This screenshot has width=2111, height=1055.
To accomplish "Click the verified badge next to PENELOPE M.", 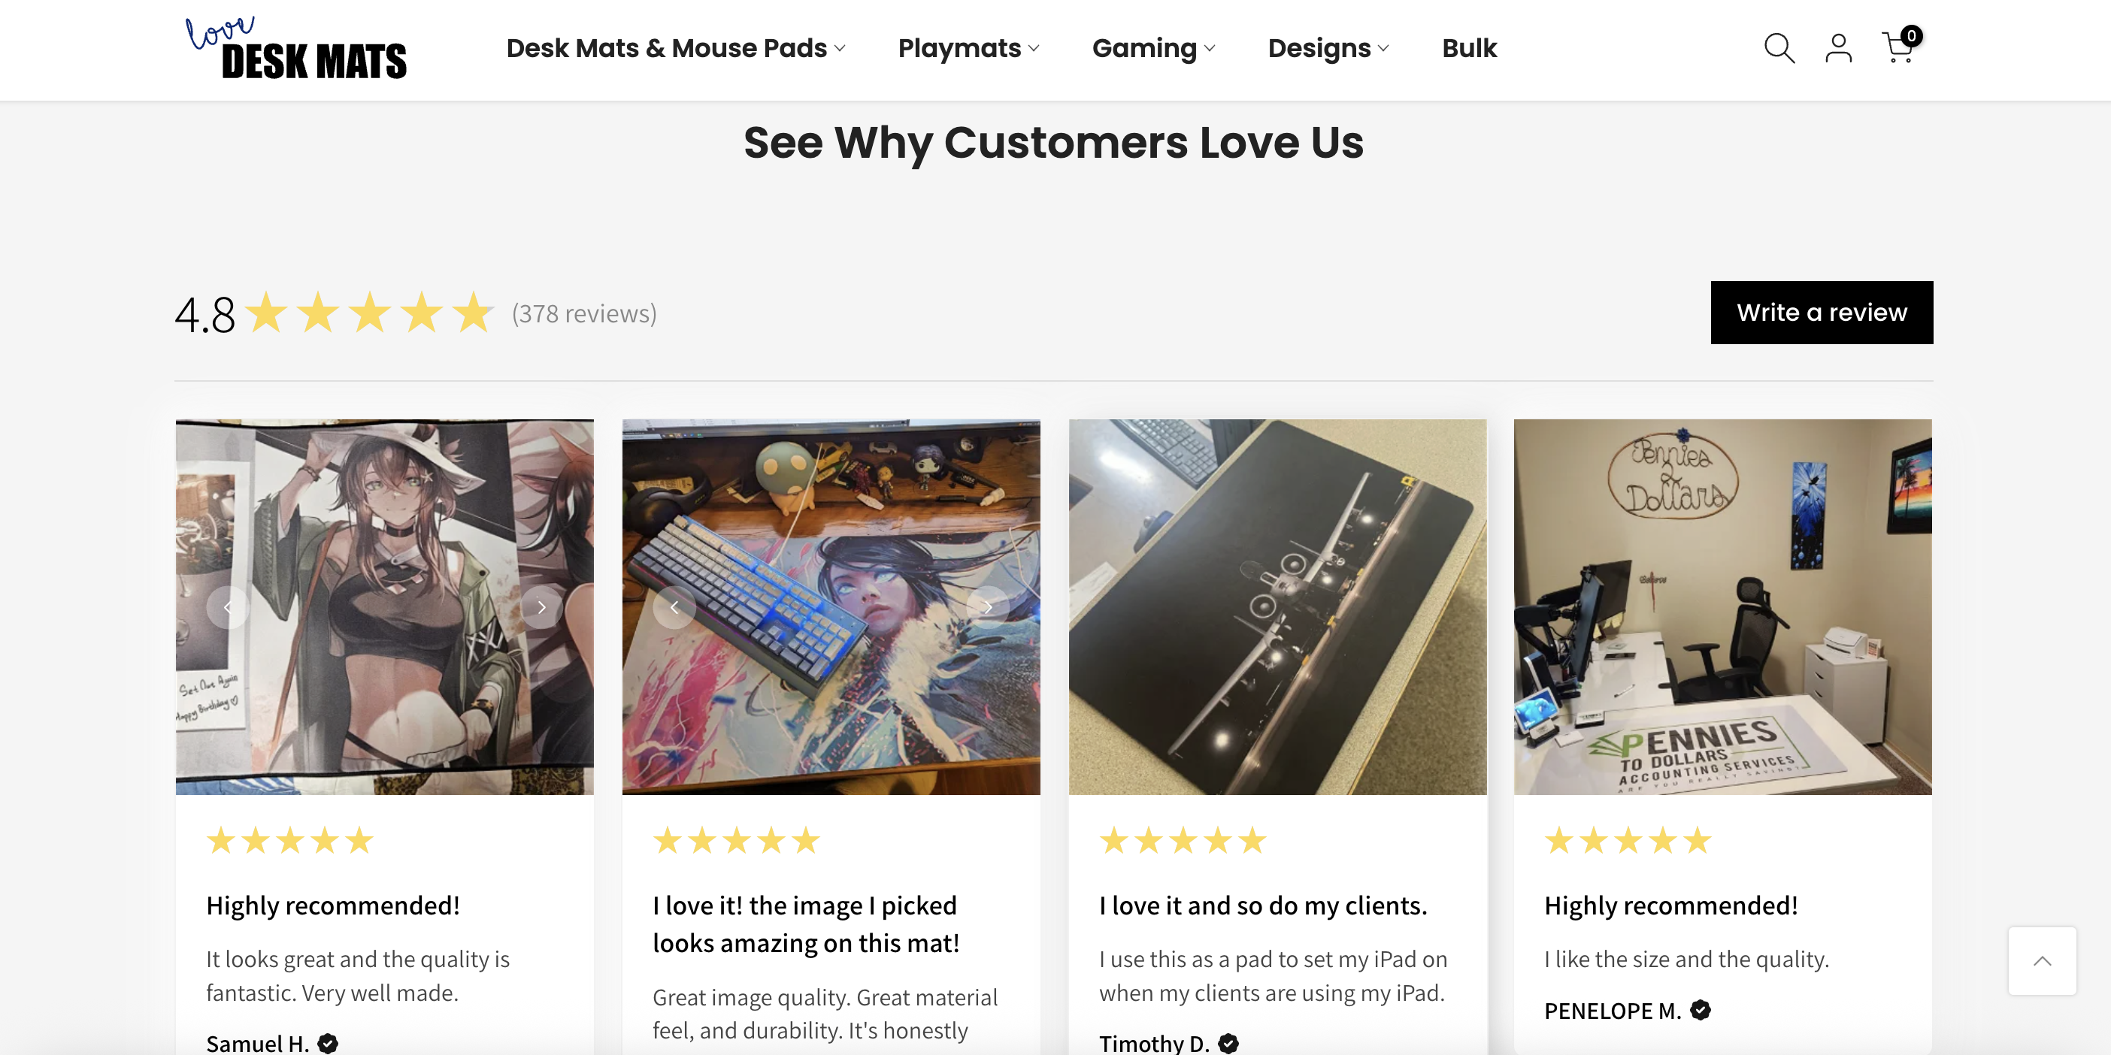I will pos(1701,1010).
